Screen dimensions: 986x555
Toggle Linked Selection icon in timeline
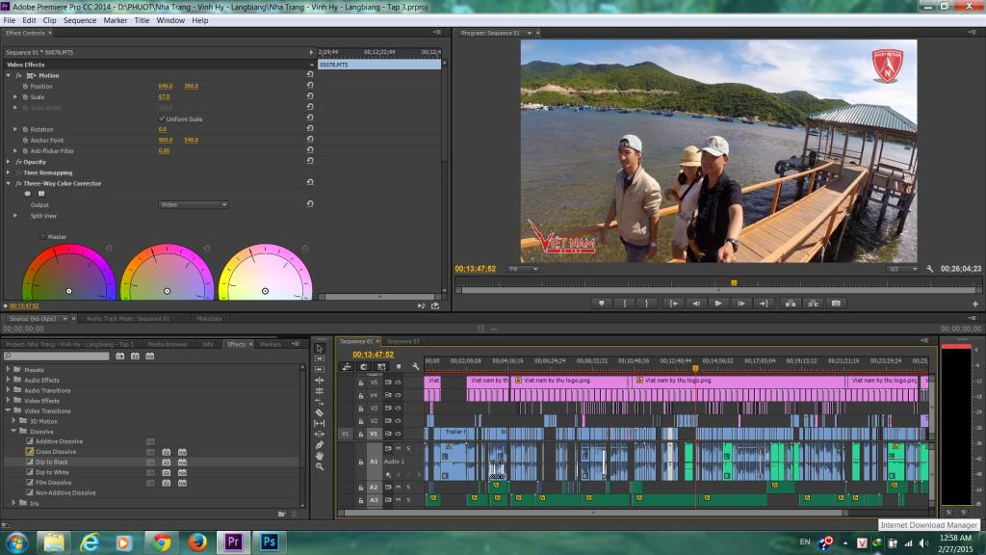pyautogui.click(x=381, y=366)
